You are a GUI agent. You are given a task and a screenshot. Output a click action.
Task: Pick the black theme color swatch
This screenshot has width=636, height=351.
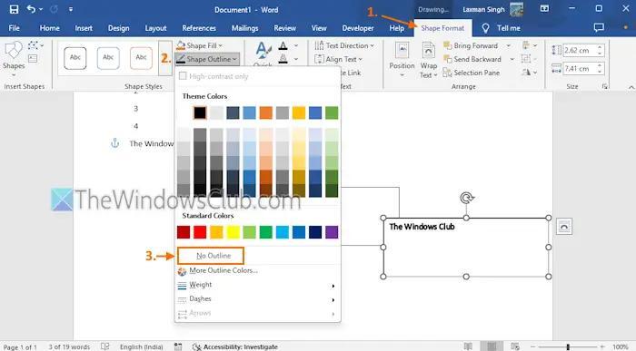[x=200, y=112]
